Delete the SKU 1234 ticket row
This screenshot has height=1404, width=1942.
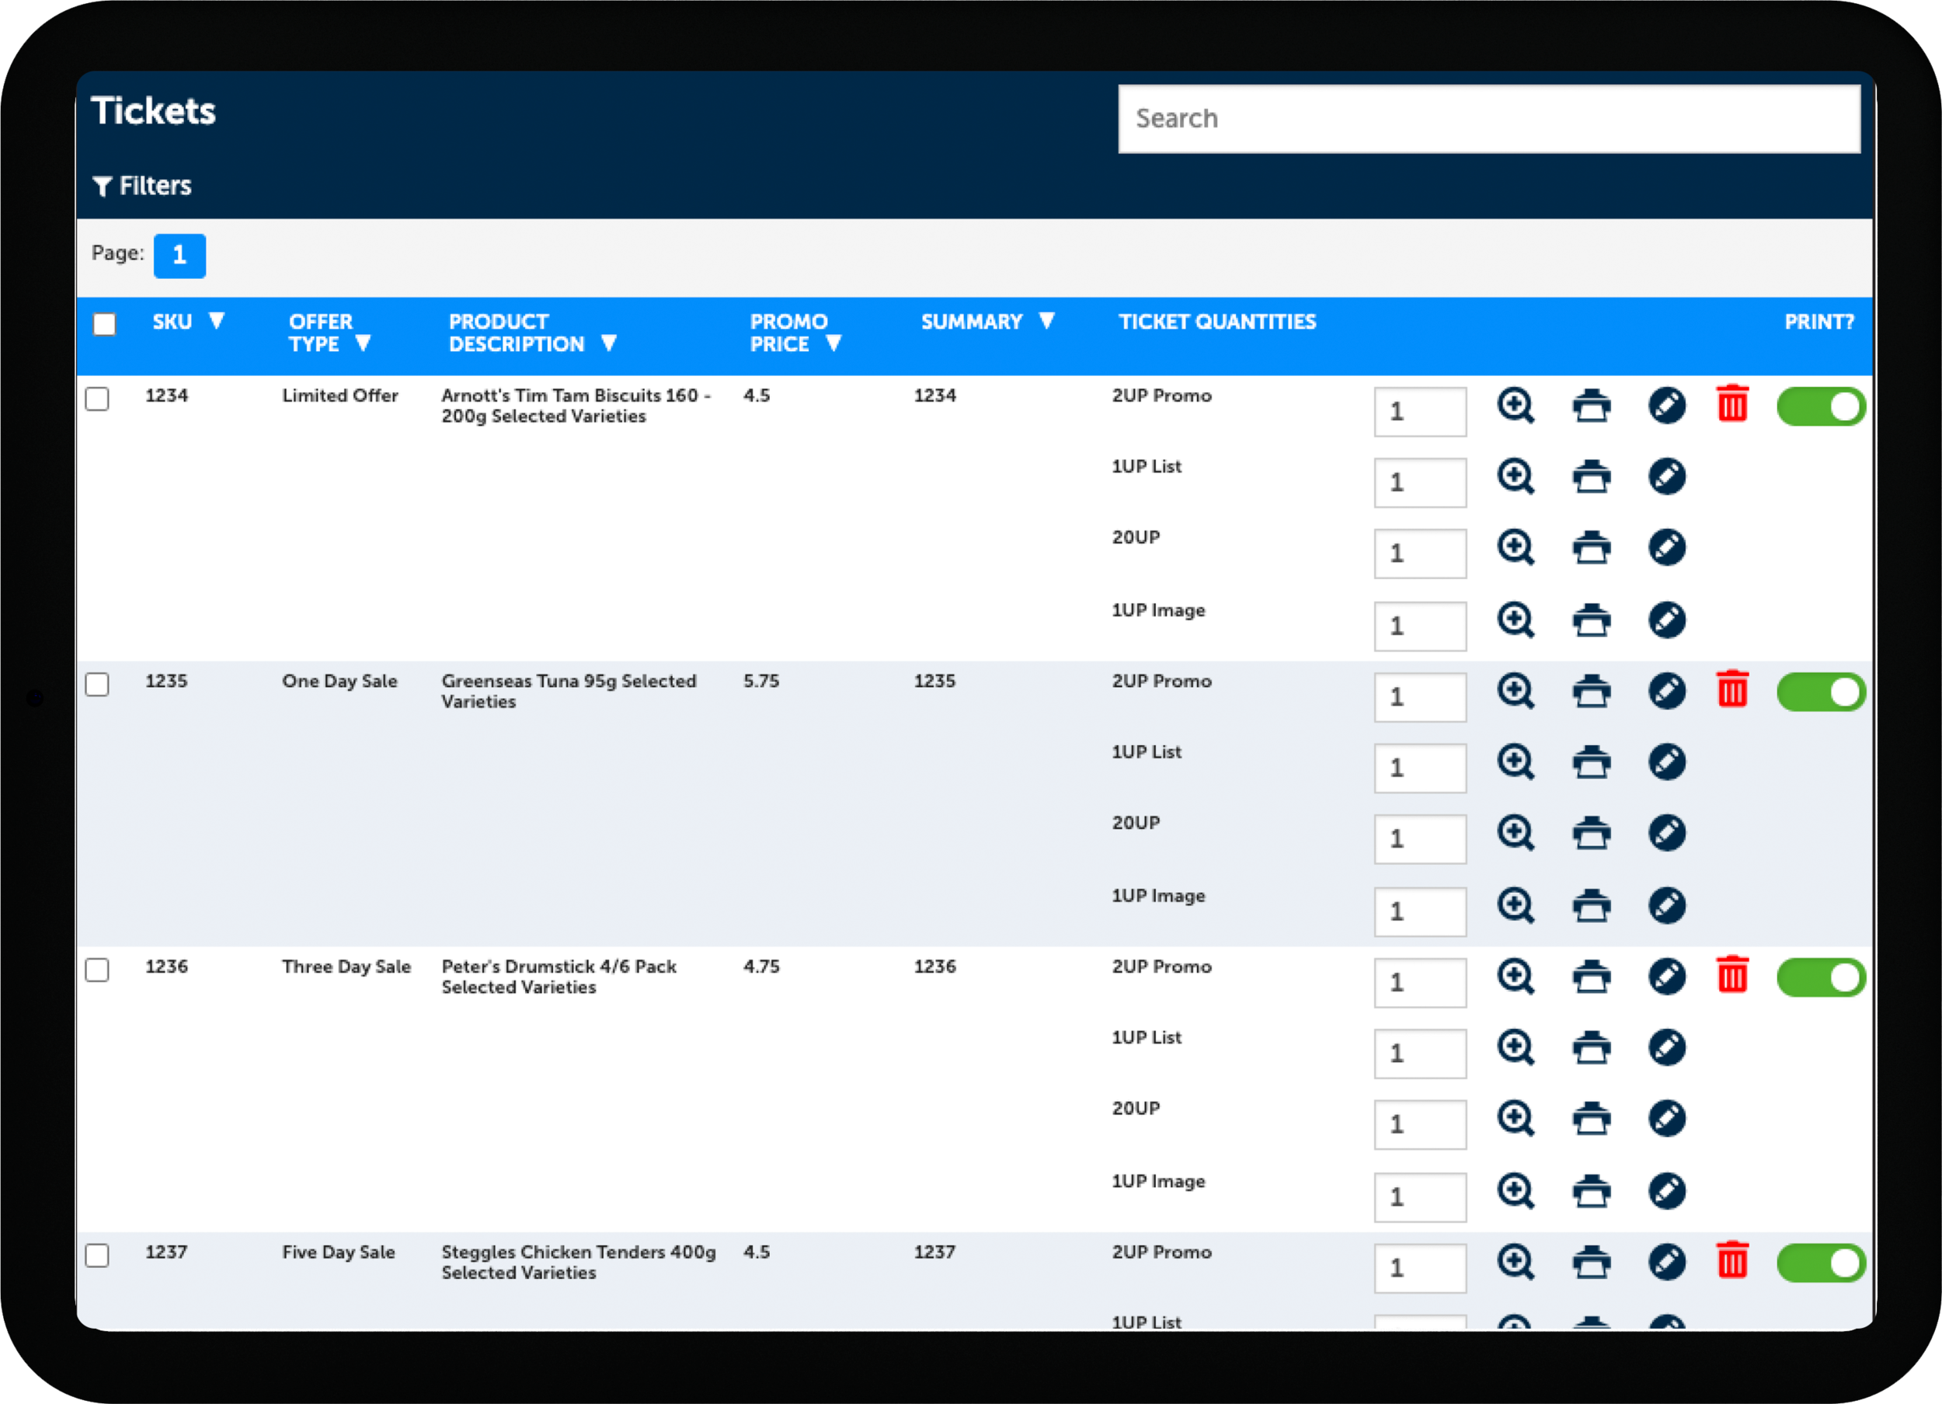(1731, 403)
